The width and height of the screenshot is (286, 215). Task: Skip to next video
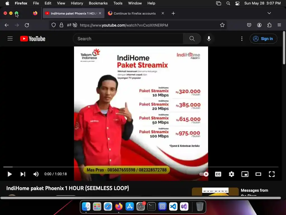click(23, 174)
